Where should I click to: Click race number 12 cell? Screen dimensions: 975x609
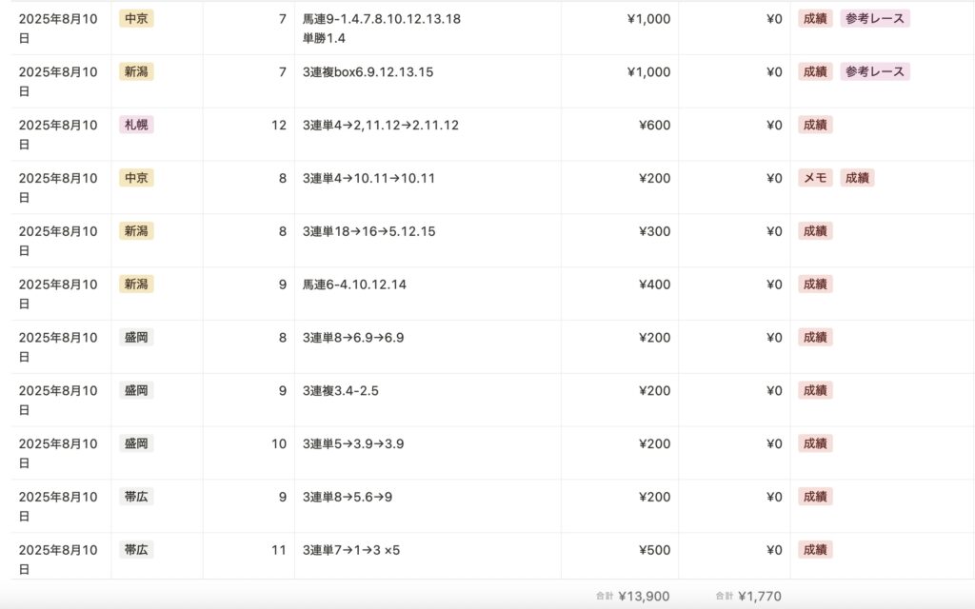(x=249, y=134)
